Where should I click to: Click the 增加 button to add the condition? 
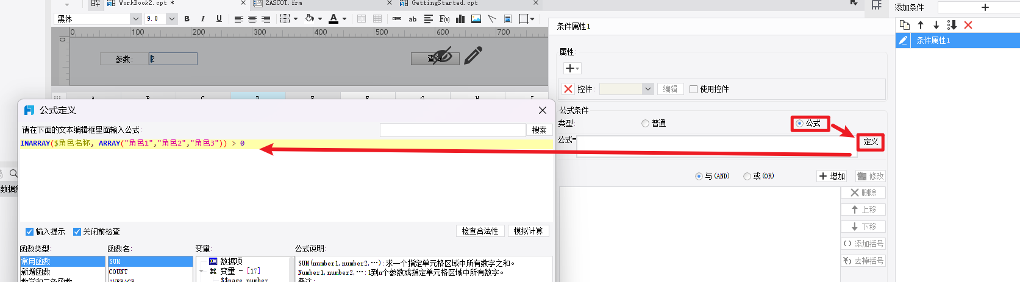[833, 176]
